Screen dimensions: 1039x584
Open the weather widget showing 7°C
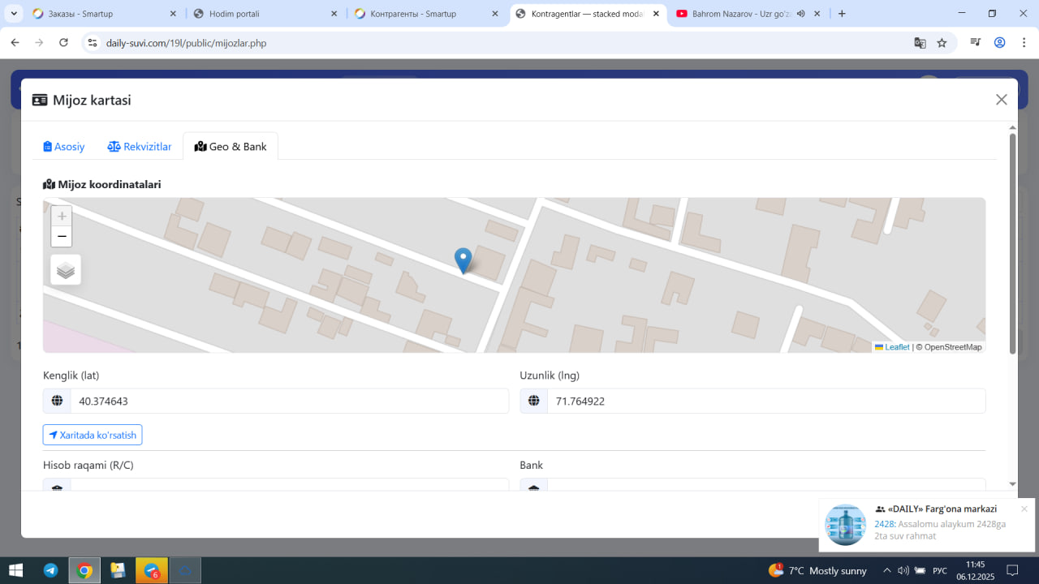click(817, 570)
